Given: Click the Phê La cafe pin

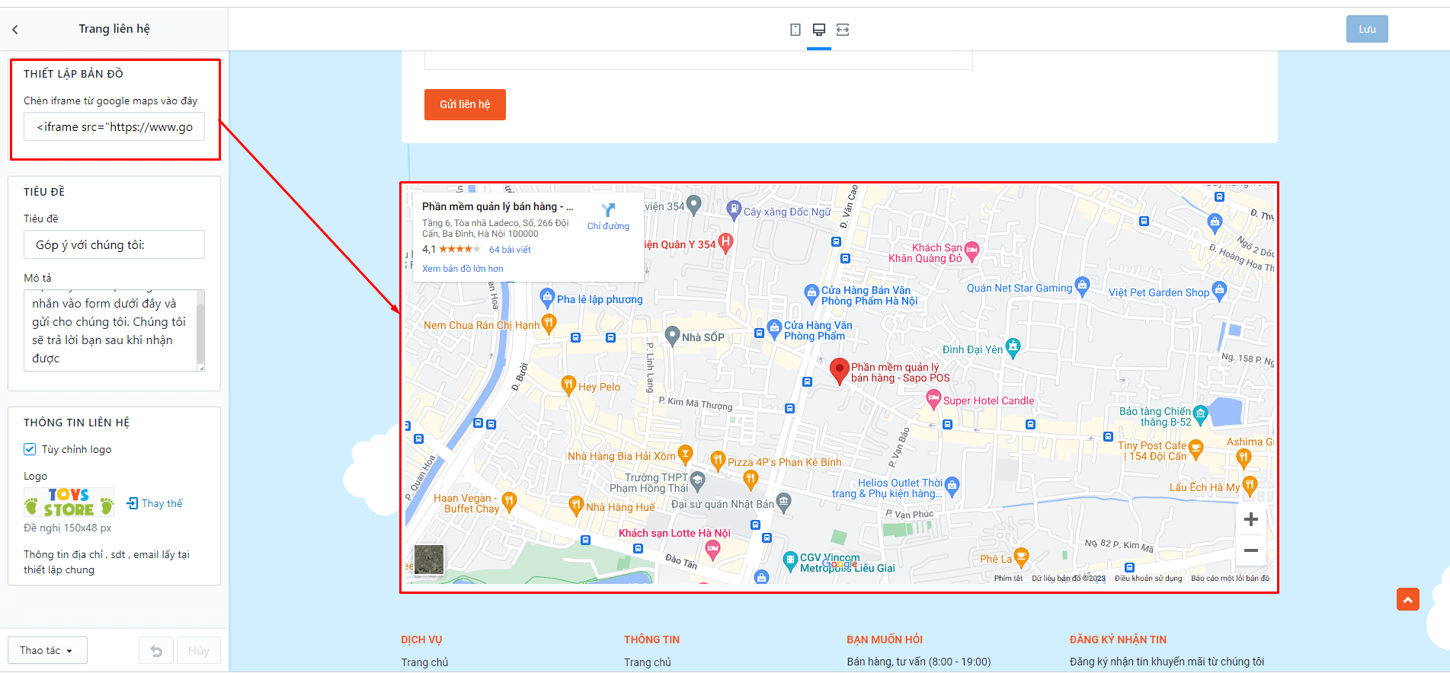Looking at the screenshot, I should (1022, 557).
